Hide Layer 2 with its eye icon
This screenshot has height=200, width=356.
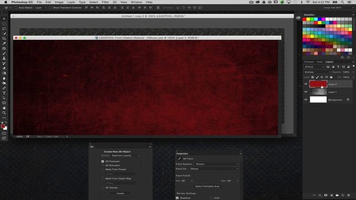[306, 84]
